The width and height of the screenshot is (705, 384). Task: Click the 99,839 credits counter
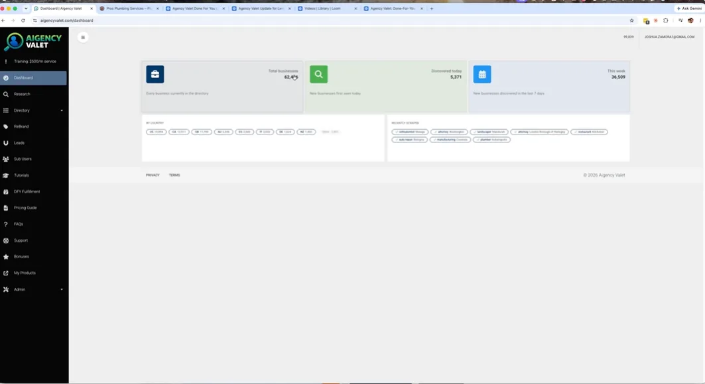[x=629, y=37]
